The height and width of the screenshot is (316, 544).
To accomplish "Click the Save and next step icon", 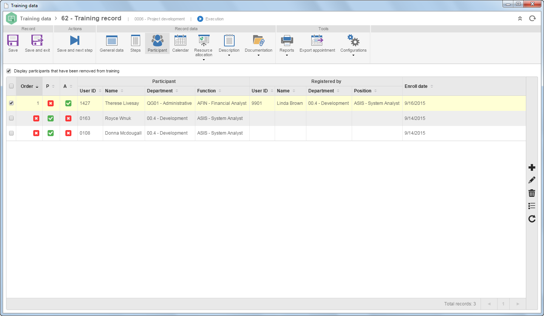I will [74, 40].
